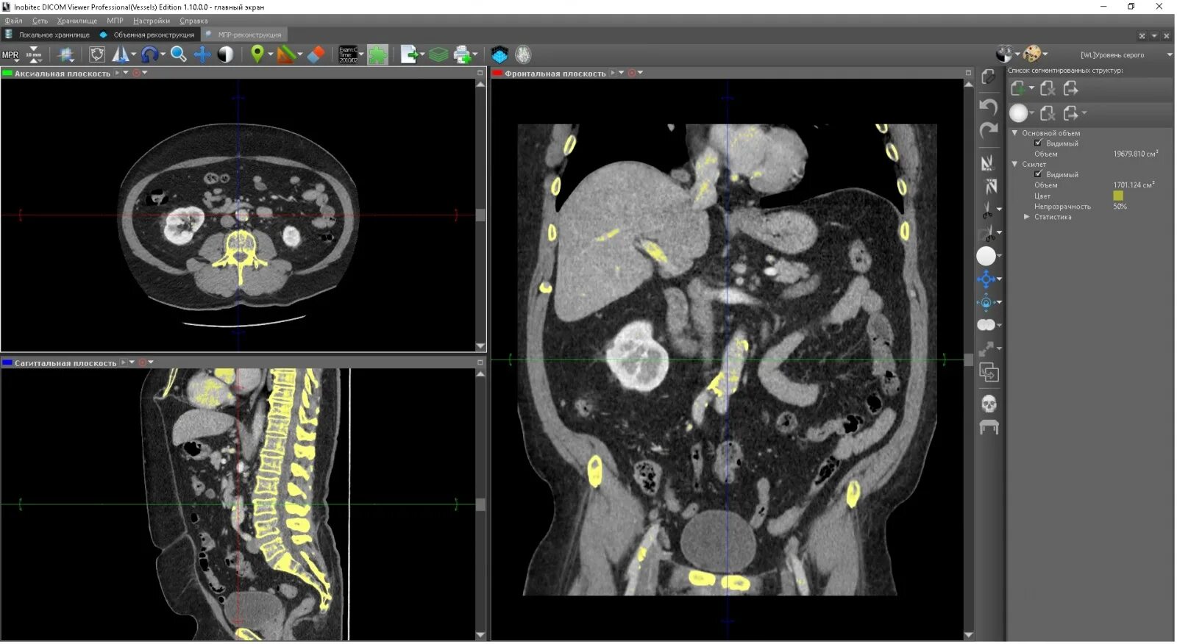
Task: Click the skull bone removal icon
Action: click(x=989, y=404)
